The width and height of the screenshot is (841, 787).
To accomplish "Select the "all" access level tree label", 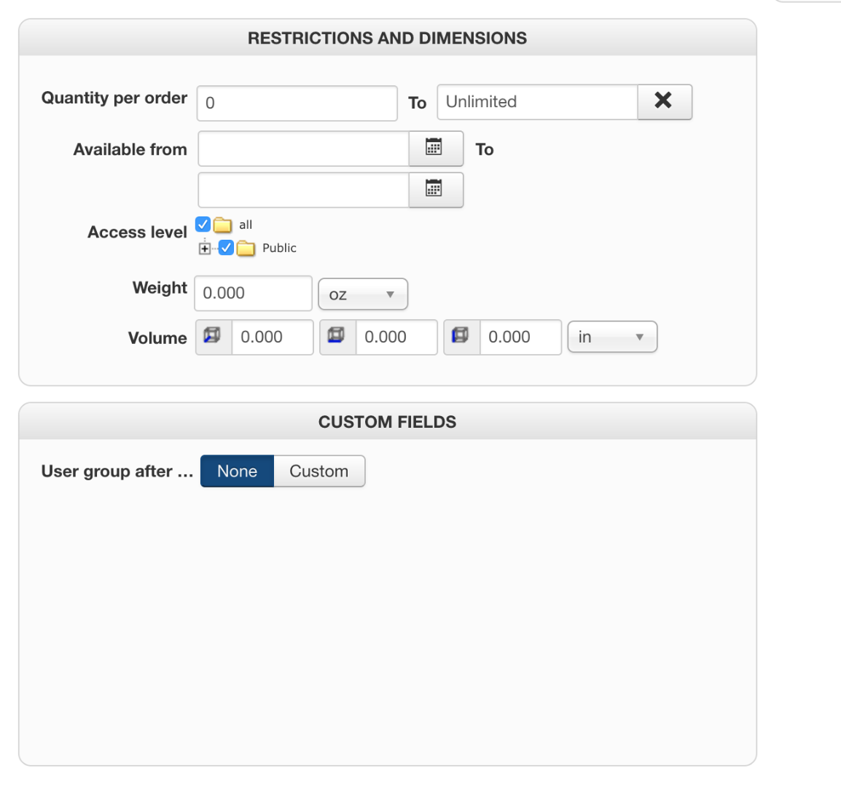I will (246, 225).
